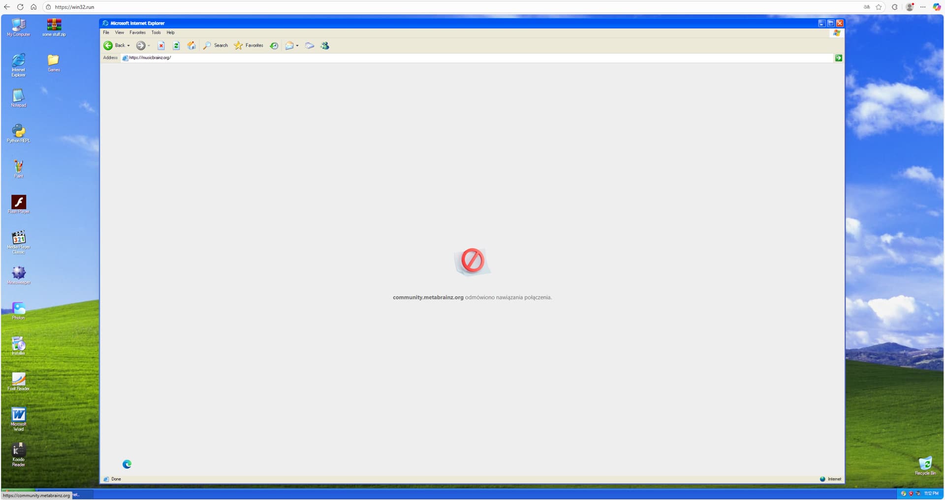Select the Python REPL desktop icon

pyautogui.click(x=19, y=134)
